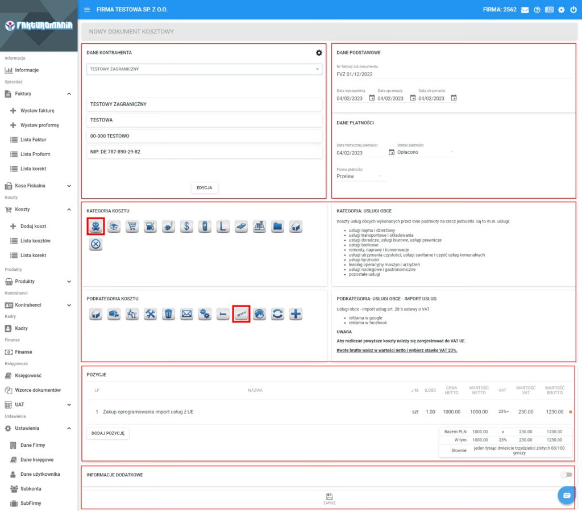Pick the dollar sign cost category

point(186,227)
